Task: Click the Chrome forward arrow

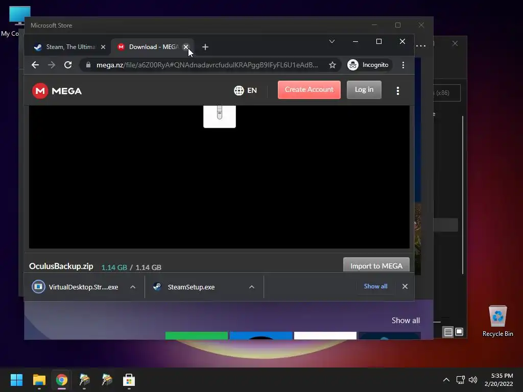Action: pyautogui.click(x=52, y=65)
